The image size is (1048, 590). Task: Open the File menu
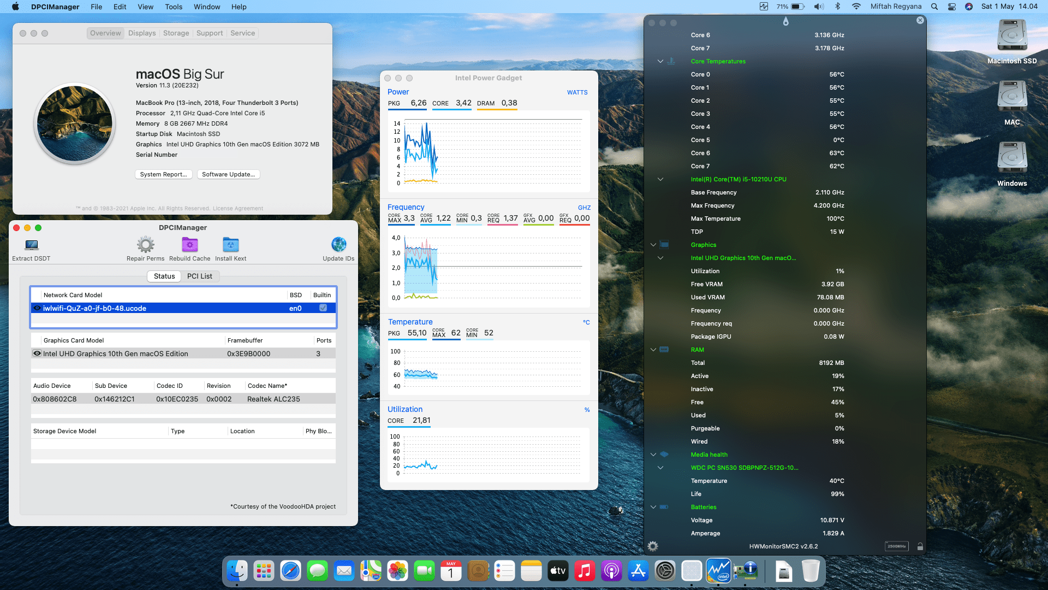pos(96,7)
